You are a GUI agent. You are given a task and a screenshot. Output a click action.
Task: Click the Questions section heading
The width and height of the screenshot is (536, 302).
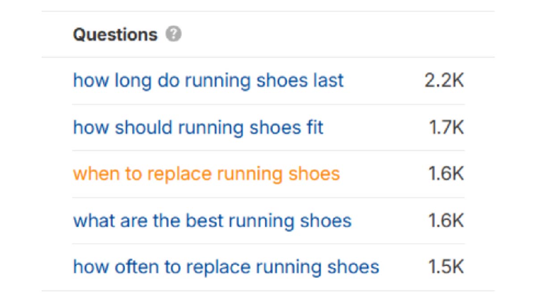[x=115, y=34]
